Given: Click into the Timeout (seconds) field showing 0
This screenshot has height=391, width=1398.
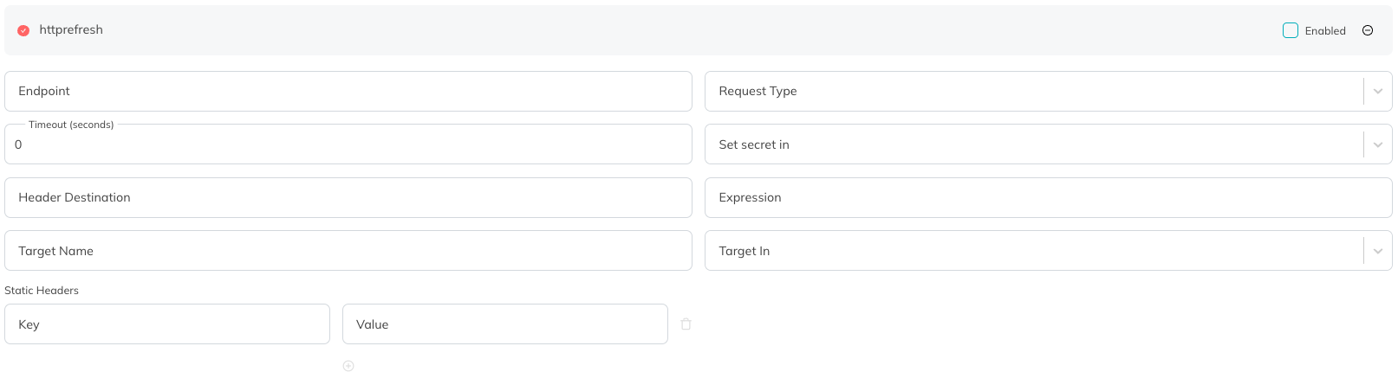Looking at the screenshot, I should pos(348,144).
